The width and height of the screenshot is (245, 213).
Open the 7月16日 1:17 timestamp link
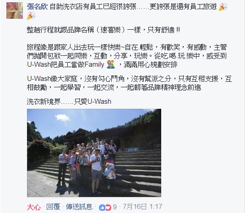coord(142,207)
